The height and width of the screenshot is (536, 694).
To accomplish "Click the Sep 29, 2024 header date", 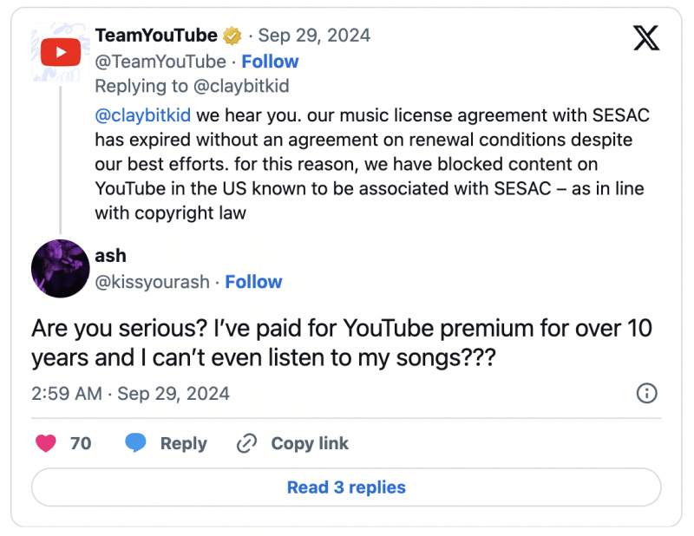I will [314, 36].
